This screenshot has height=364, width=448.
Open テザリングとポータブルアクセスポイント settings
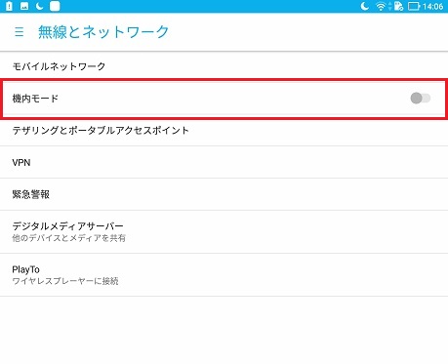pyautogui.click(x=224, y=131)
